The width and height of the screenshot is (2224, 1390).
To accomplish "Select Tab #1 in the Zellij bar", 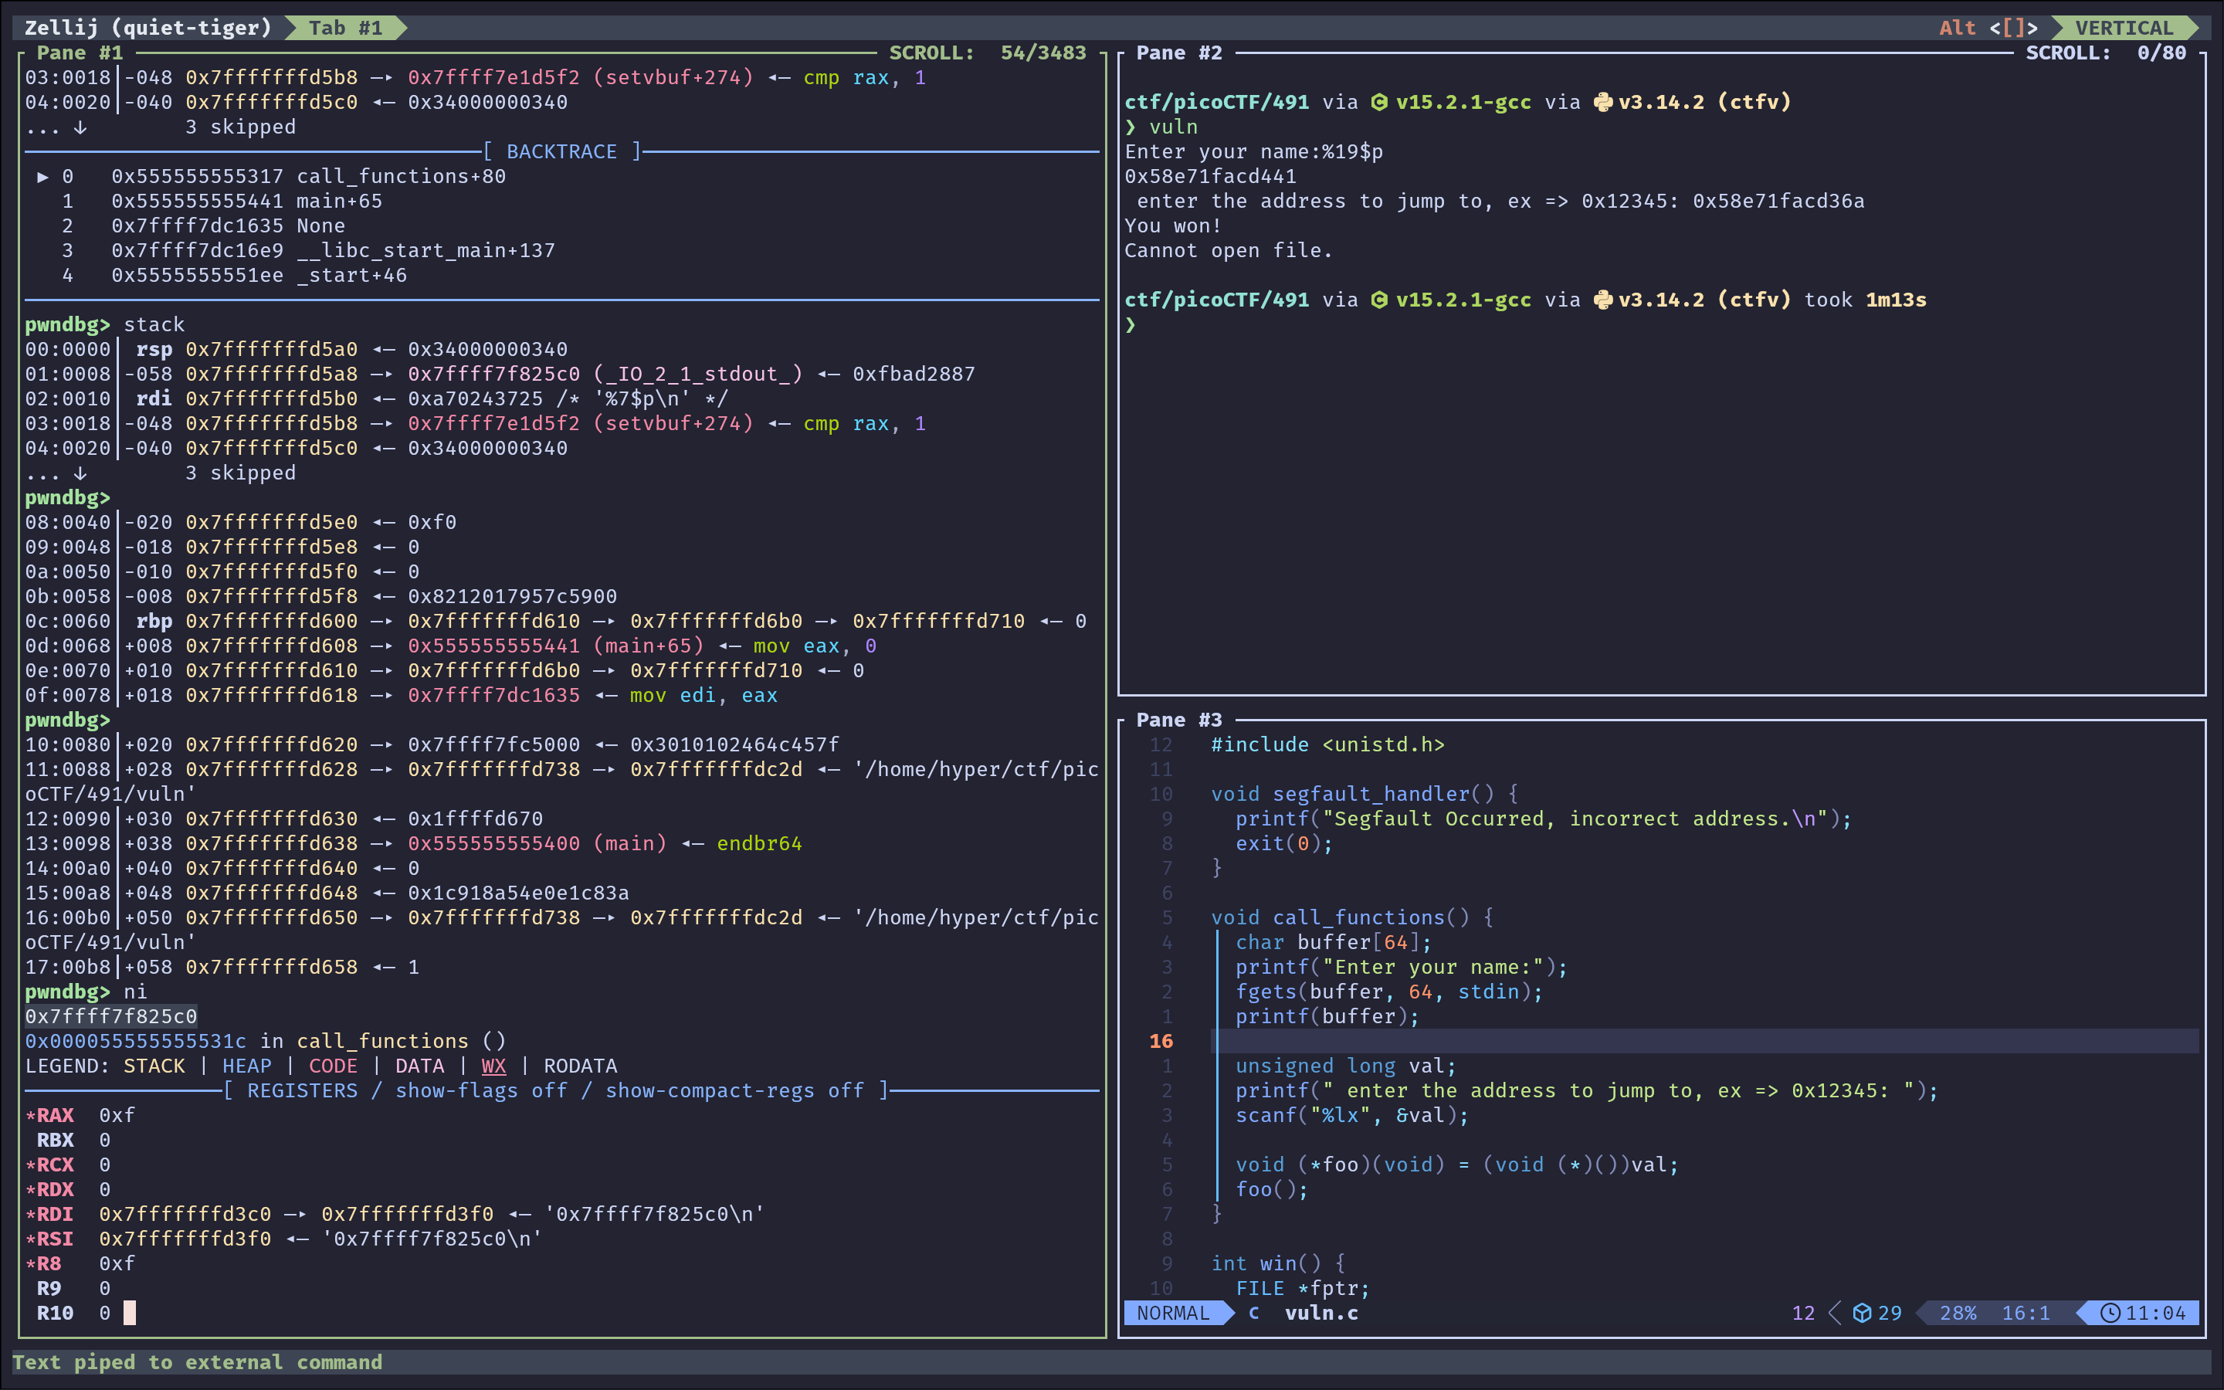I will click(x=344, y=28).
